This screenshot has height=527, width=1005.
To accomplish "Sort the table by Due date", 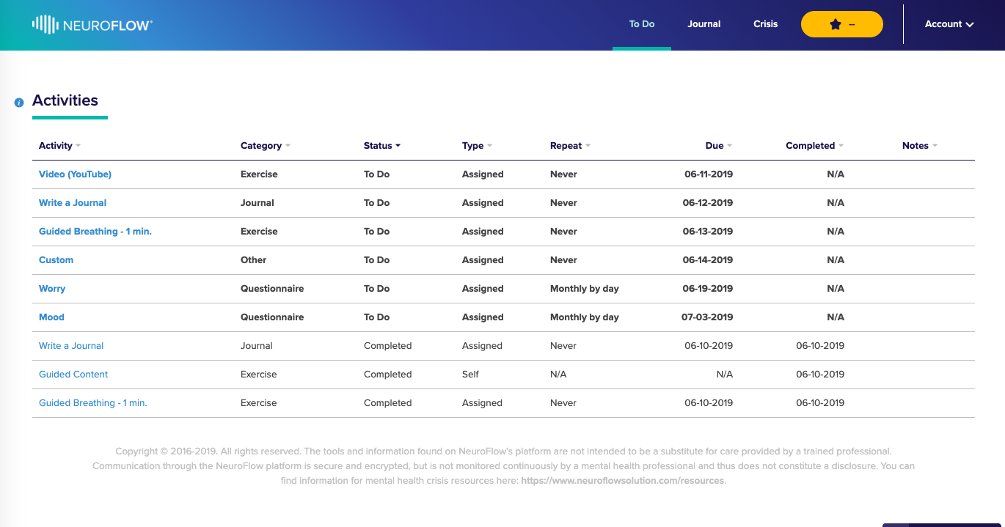I will coord(719,146).
